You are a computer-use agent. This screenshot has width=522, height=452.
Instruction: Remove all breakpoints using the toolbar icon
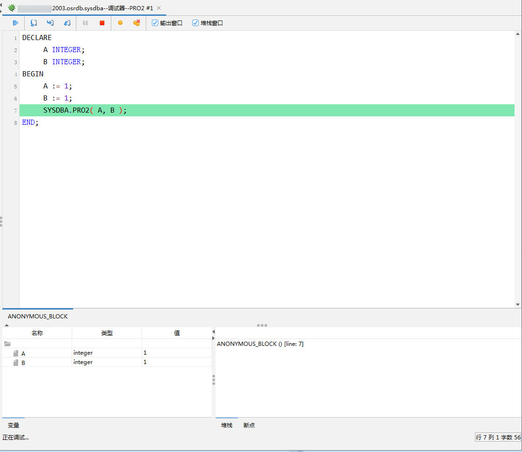(x=136, y=23)
